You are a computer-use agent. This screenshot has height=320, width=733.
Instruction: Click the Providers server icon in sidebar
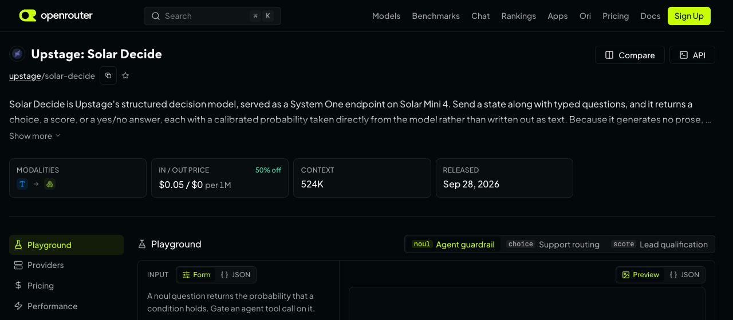(18, 265)
